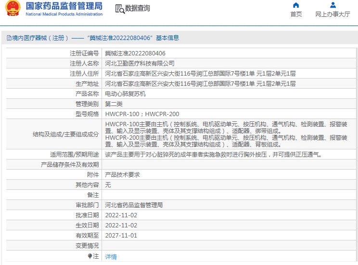The image size is (358, 265).
Task: Open 网上办事大厅 user icon
Action: (x=333, y=5)
